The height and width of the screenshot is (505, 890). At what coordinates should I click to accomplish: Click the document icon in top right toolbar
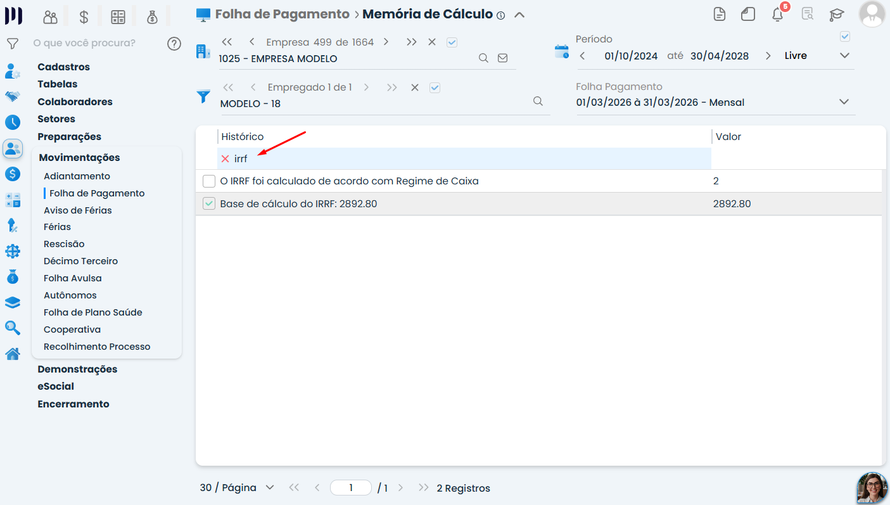719,14
